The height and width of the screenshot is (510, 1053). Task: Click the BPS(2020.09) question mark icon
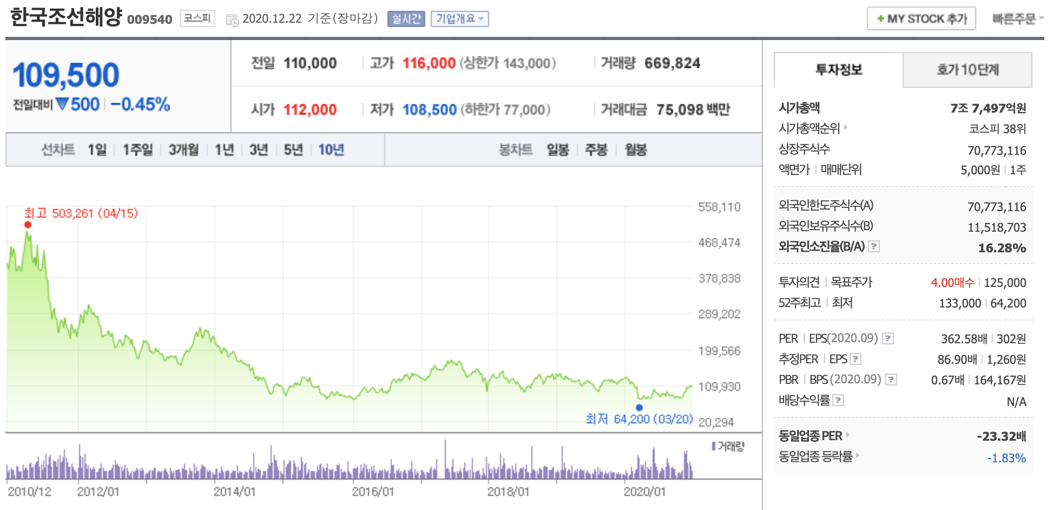click(x=891, y=380)
